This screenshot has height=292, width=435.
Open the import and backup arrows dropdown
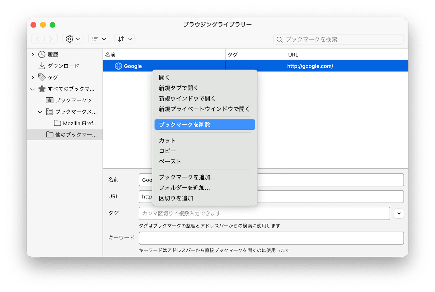pyautogui.click(x=124, y=39)
